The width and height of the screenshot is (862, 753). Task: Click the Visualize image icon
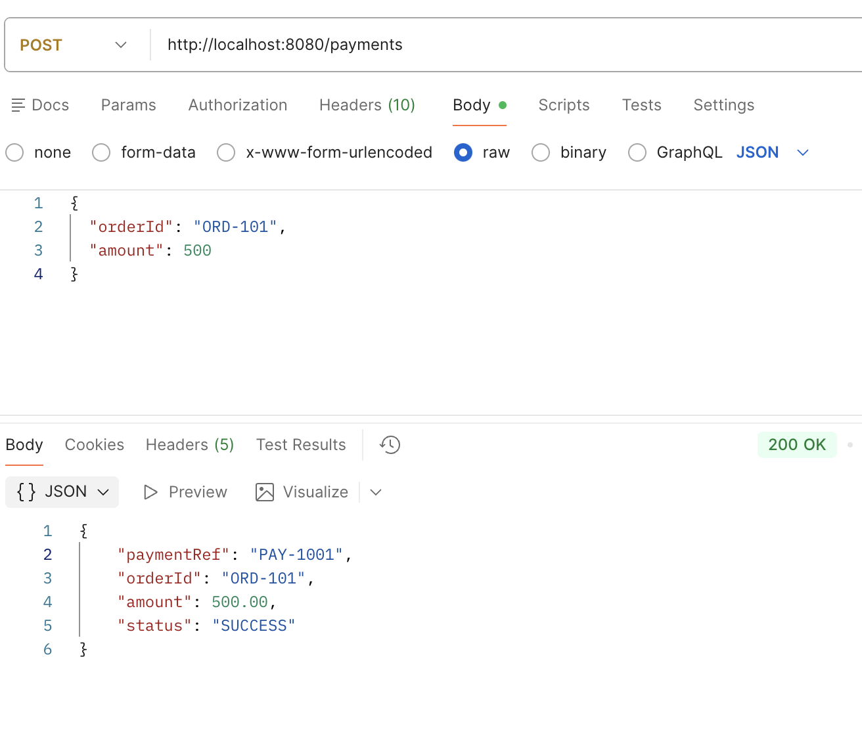[264, 492]
